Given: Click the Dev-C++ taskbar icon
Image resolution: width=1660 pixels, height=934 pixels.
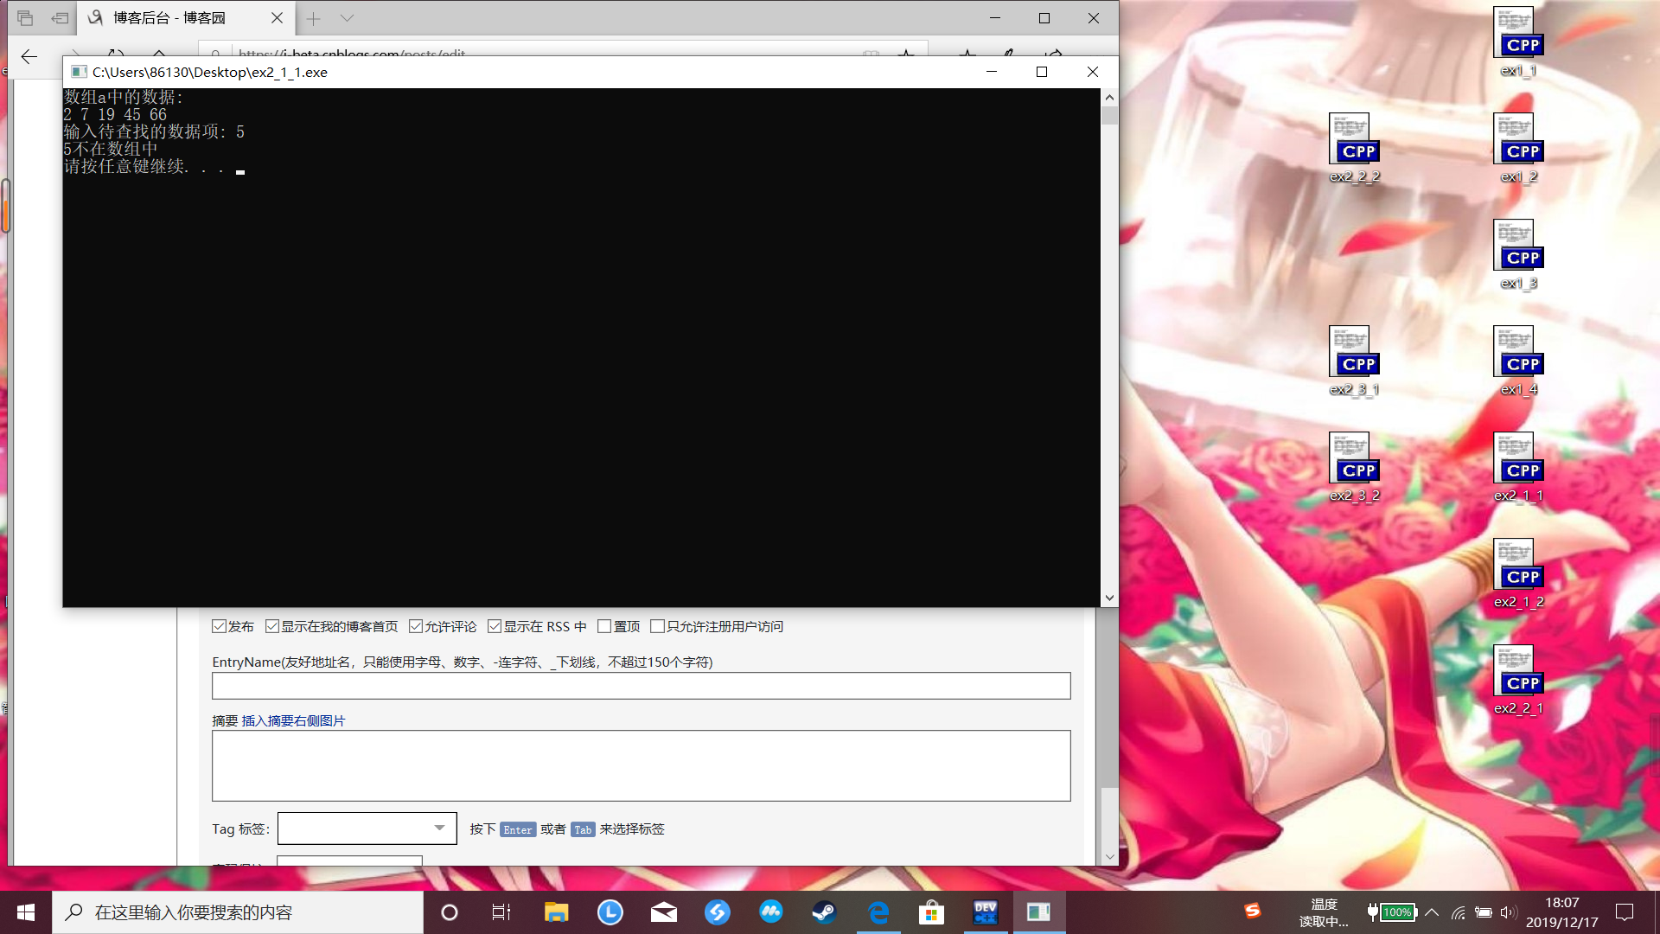Looking at the screenshot, I should pos(985,912).
